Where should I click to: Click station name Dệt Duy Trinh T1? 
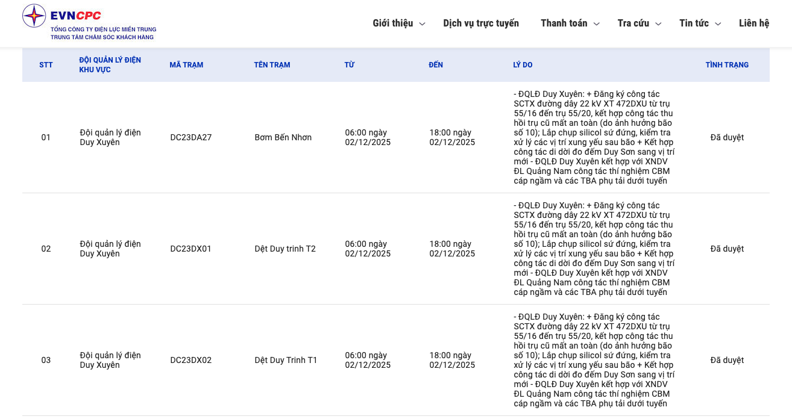286,360
